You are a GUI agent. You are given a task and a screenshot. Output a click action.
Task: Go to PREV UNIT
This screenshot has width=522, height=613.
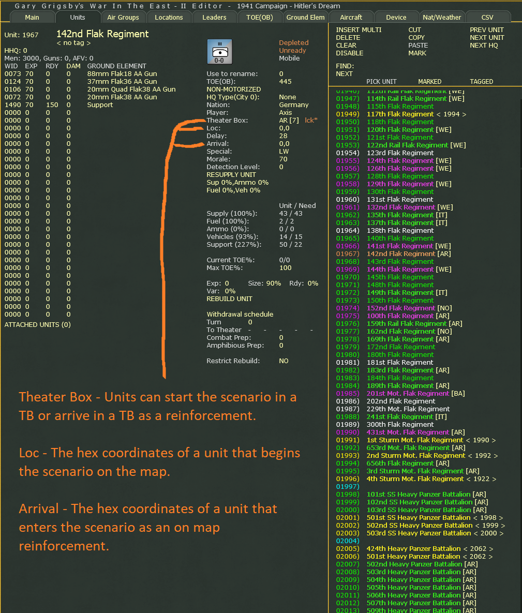pyautogui.click(x=487, y=29)
